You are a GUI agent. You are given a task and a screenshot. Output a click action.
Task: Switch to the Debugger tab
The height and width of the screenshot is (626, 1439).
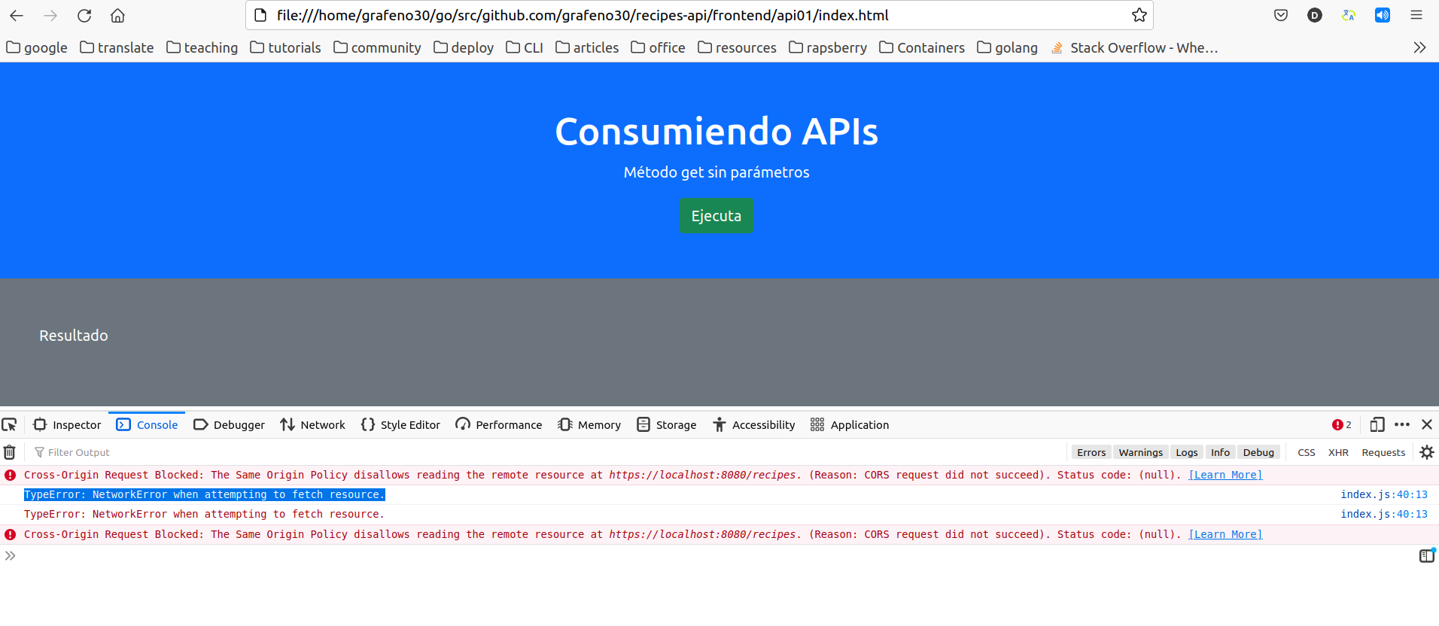(x=229, y=425)
